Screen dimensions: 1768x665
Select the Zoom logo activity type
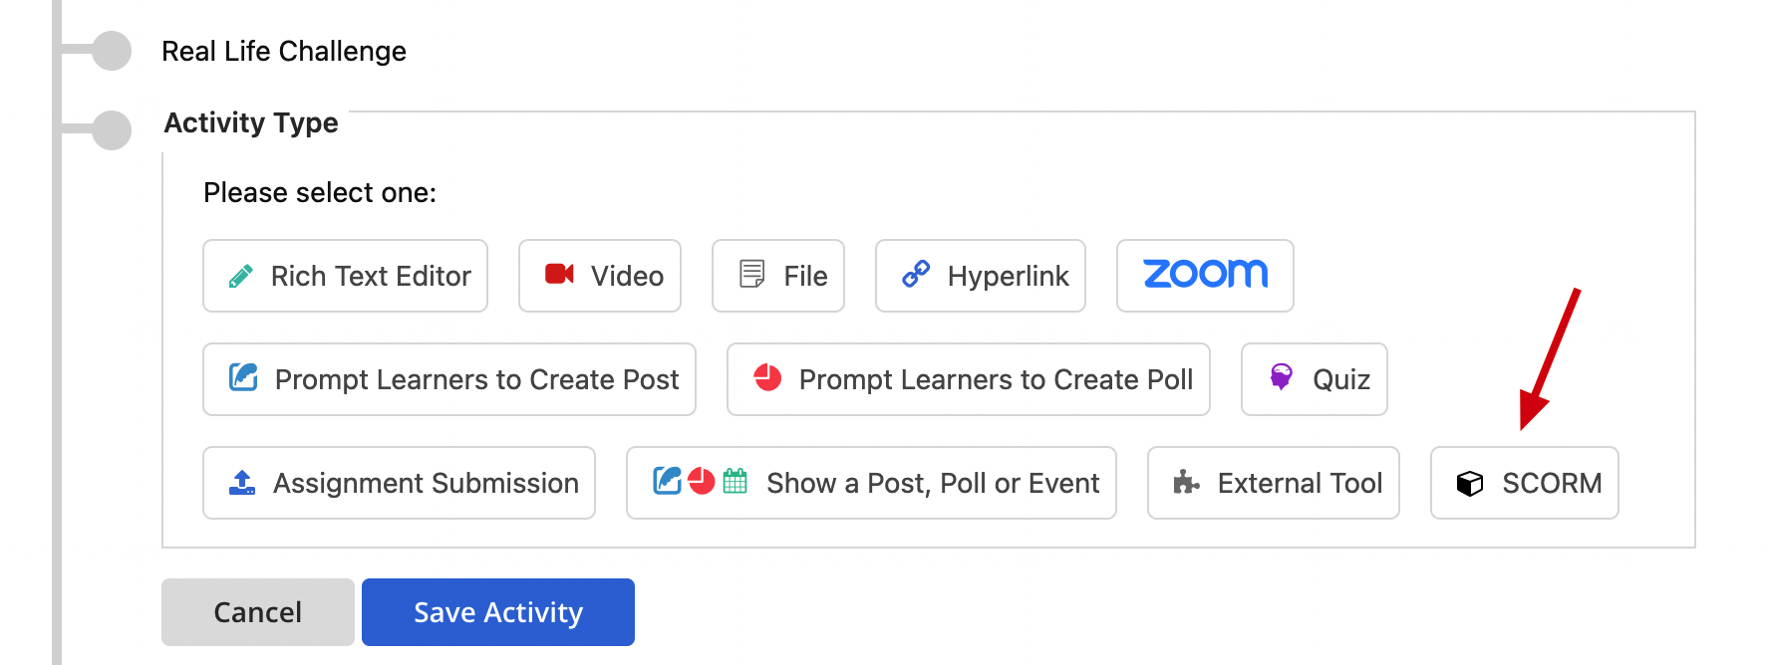tap(1205, 276)
